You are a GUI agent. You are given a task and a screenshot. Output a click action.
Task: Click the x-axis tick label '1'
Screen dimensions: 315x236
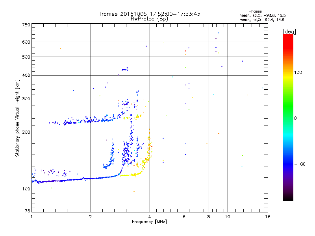[31, 217]
